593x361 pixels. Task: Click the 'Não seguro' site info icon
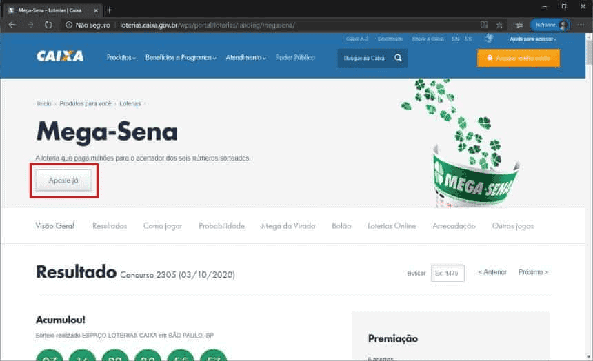coord(69,25)
